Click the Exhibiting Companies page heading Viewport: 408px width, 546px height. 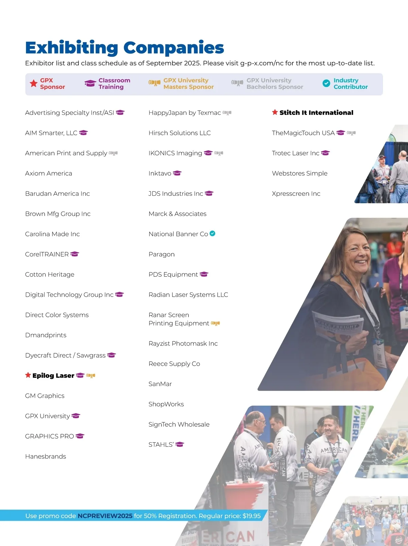[x=124, y=48]
